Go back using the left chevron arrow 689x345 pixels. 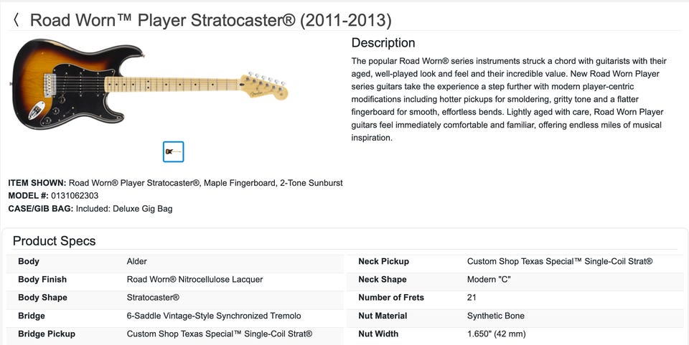pyautogui.click(x=17, y=20)
